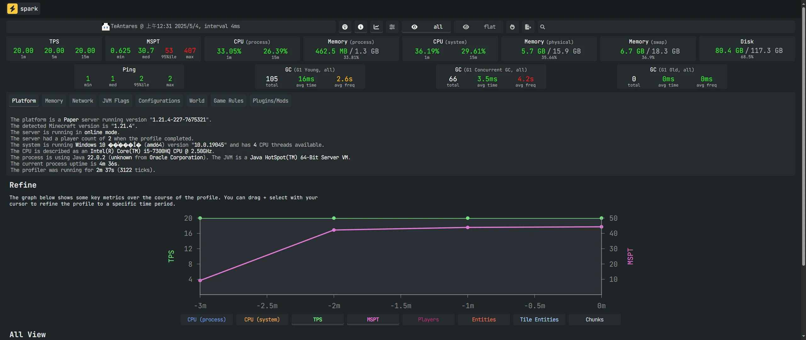Click the page vertical scrollbar

click(x=803, y=135)
